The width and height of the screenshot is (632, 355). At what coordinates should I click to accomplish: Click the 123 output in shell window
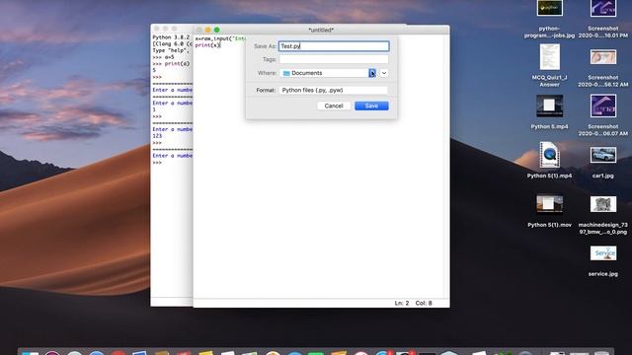tap(157, 136)
